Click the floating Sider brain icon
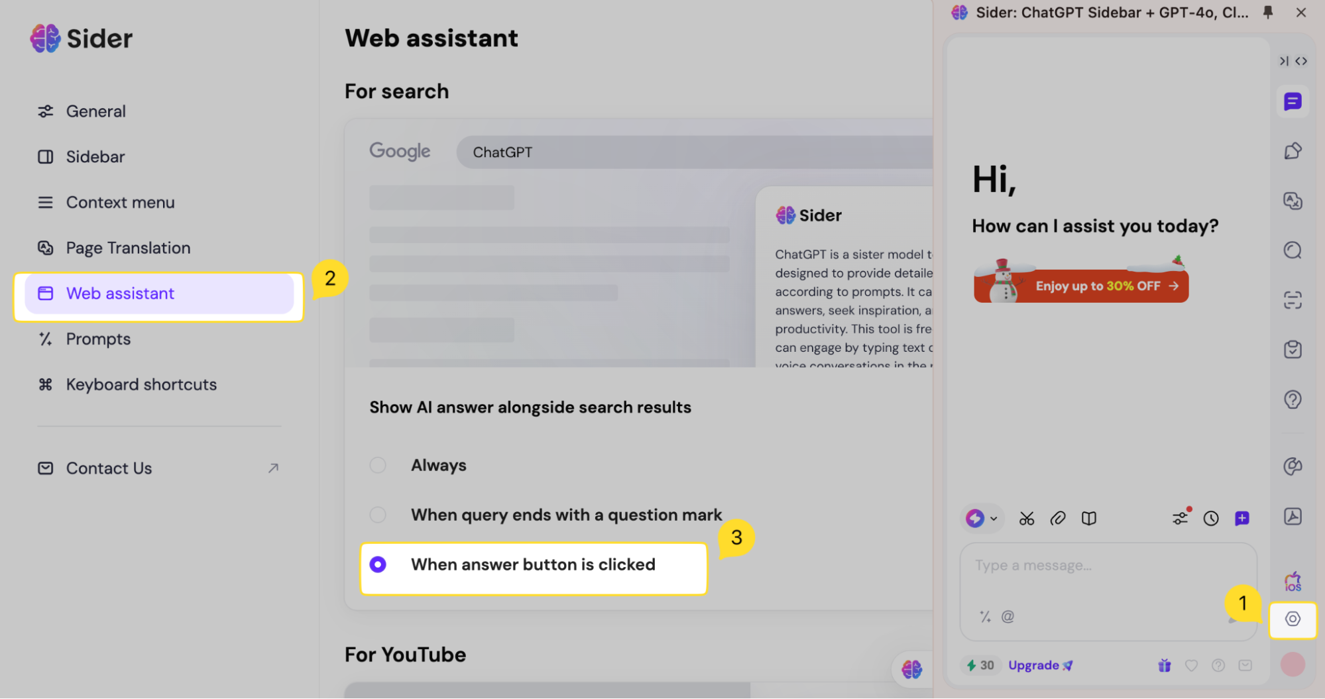 coord(912,669)
